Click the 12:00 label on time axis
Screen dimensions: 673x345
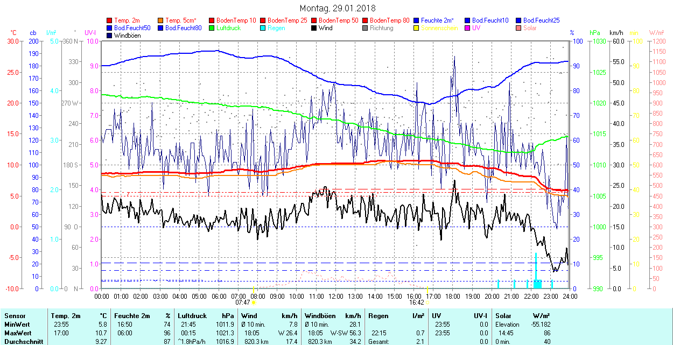point(336,296)
